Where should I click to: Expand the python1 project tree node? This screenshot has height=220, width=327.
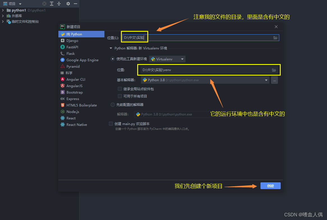(3, 10)
